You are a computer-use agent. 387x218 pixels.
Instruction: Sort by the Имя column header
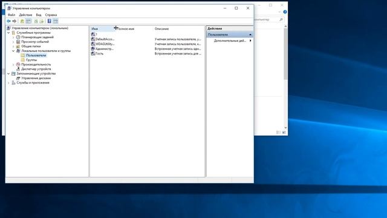tap(102, 28)
